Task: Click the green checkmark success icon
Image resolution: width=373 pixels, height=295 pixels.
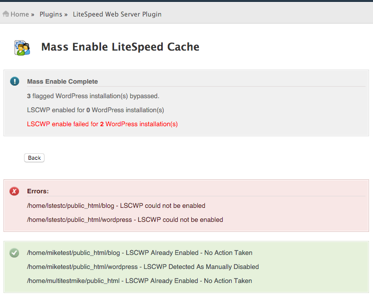Action: 15,252
